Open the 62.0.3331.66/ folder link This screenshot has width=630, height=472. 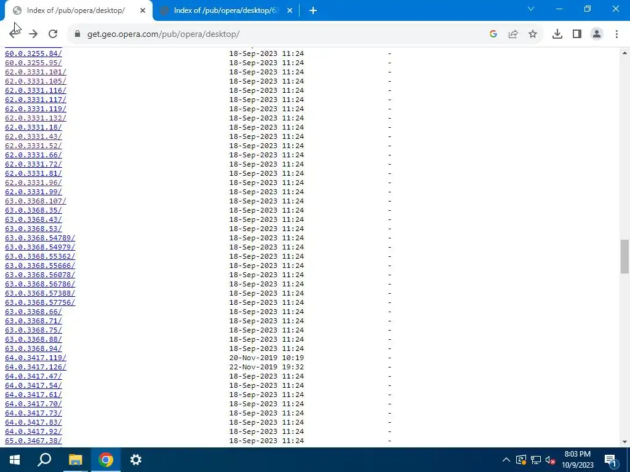click(x=33, y=155)
